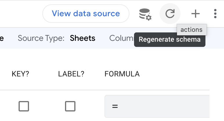Click the View data source button
Screen dimensions: 224x121
86,13
